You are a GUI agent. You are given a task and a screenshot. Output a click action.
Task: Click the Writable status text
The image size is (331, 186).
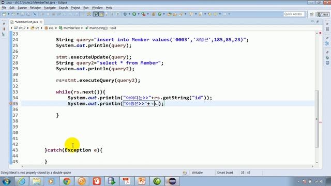197,173
